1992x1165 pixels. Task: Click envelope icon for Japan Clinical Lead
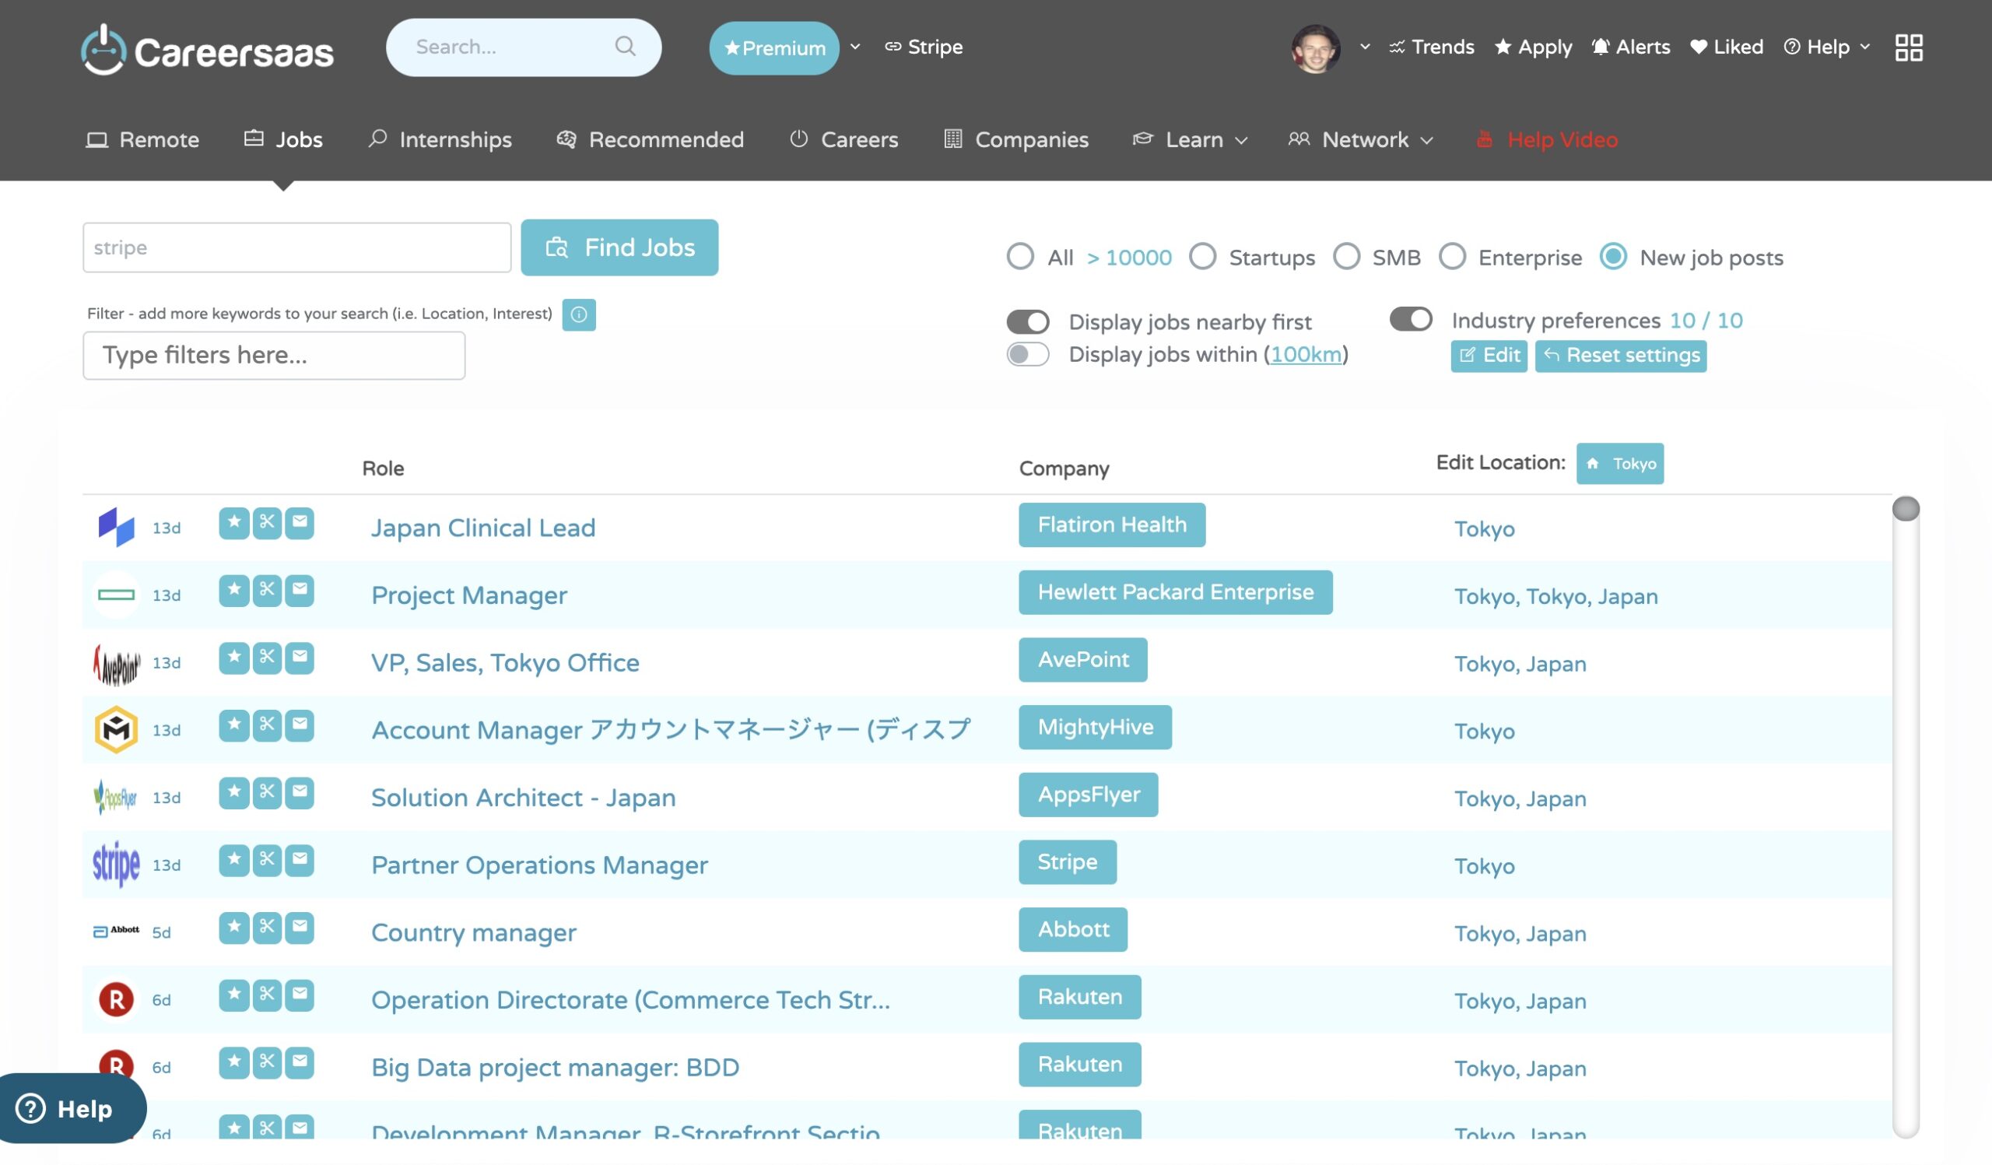click(300, 522)
